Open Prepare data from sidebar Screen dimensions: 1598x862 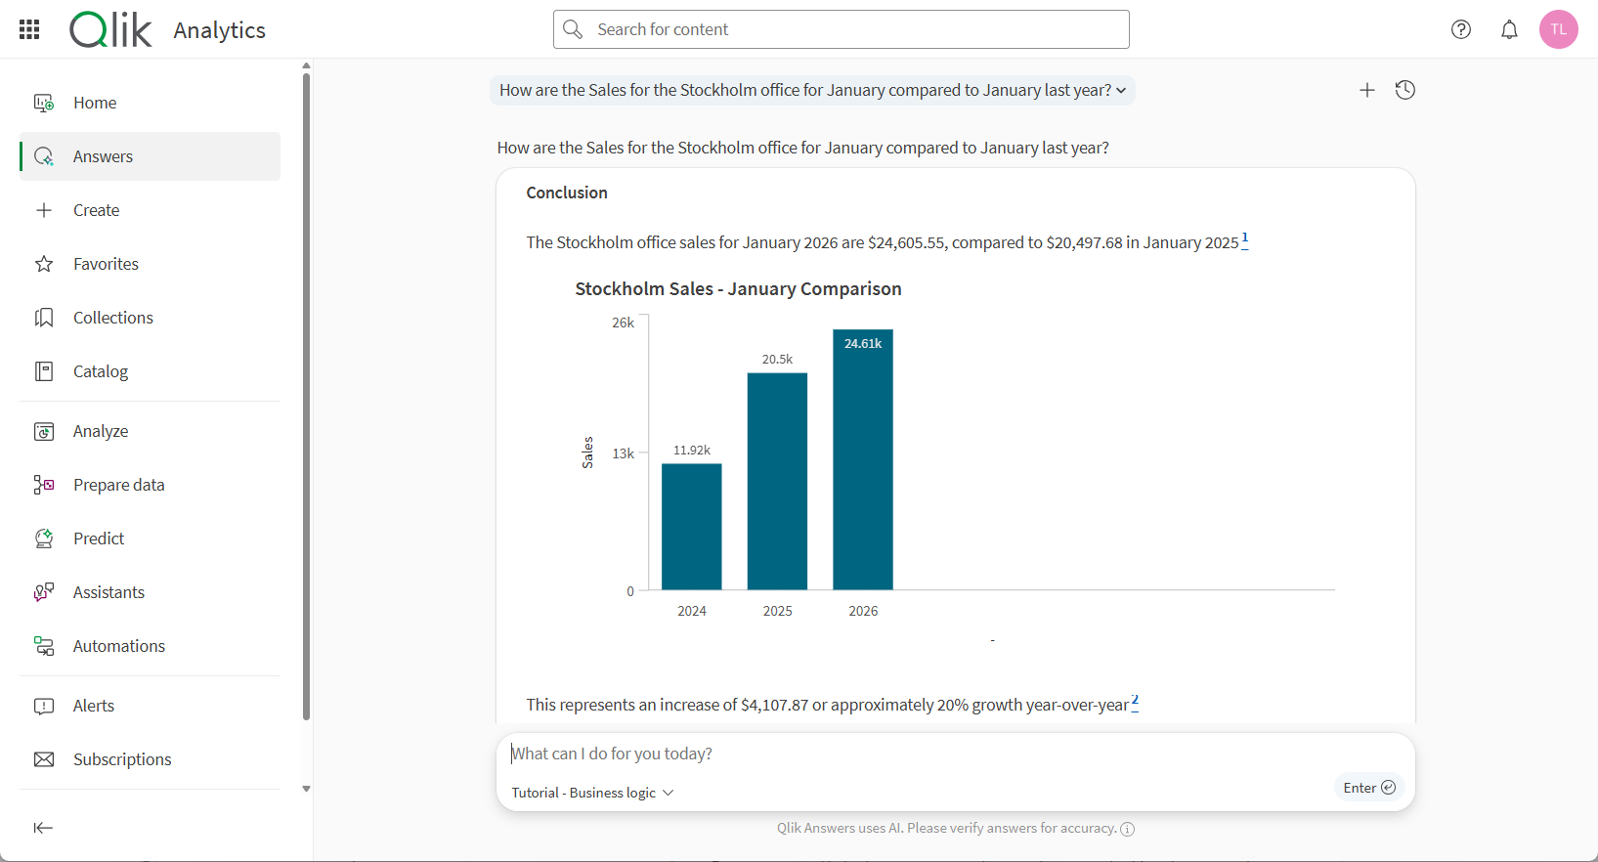coord(118,485)
